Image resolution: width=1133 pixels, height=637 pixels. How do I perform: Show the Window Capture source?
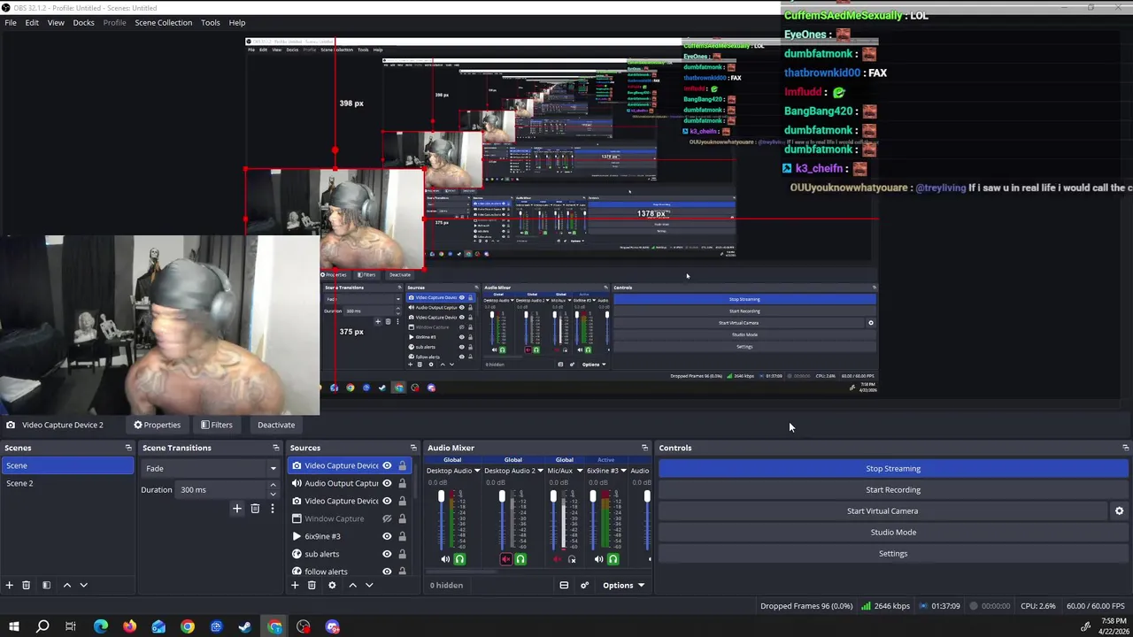click(x=387, y=518)
